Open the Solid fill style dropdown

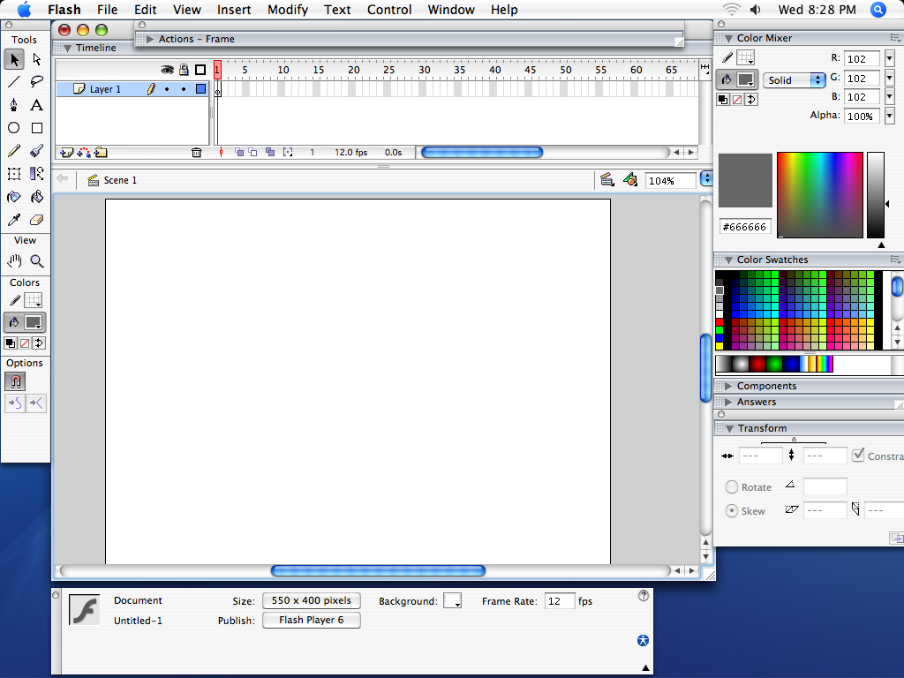(795, 80)
